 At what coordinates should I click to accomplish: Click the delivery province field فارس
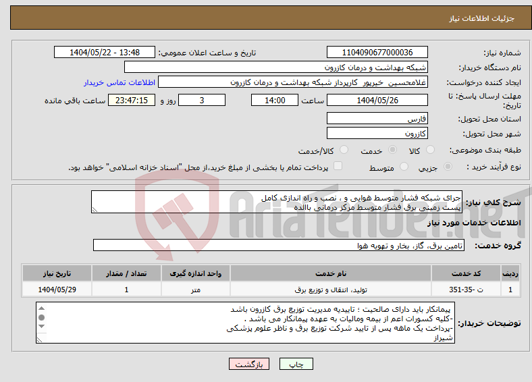(x=377, y=118)
